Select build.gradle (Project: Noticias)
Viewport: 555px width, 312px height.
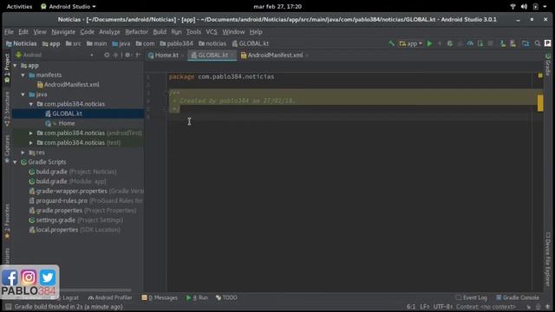point(73,172)
